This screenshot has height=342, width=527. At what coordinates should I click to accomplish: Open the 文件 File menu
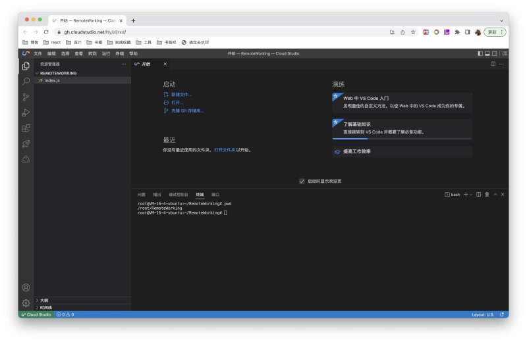[38, 53]
